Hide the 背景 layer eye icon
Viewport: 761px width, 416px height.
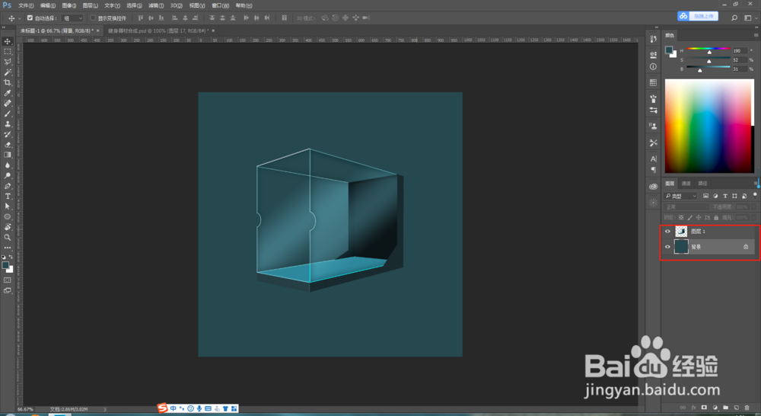coord(667,247)
